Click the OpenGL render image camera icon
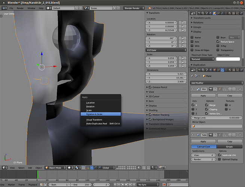This screenshot has height=187, width=245. click(160, 168)
